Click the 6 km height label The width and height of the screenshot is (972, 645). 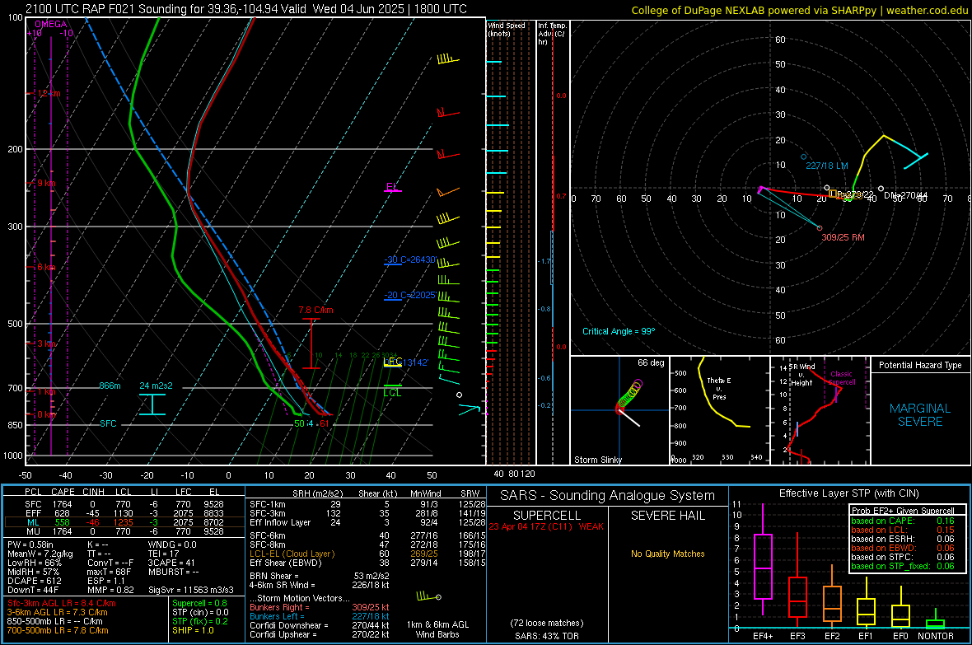pos(47,267)
